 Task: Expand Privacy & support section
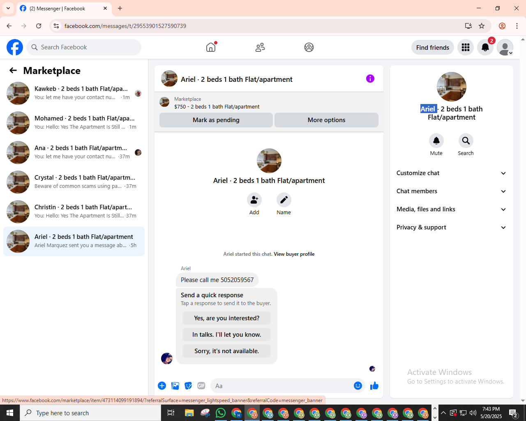pyautogui.click(x=451, y=227)
